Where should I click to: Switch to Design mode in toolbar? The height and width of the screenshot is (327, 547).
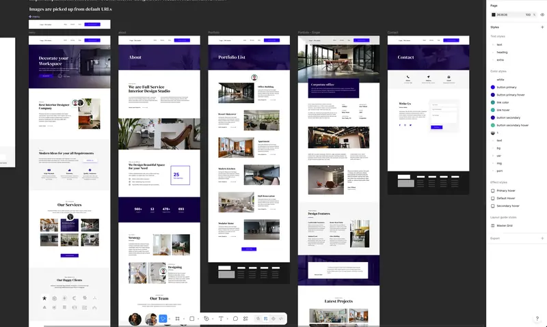click(x=266, y=319)
